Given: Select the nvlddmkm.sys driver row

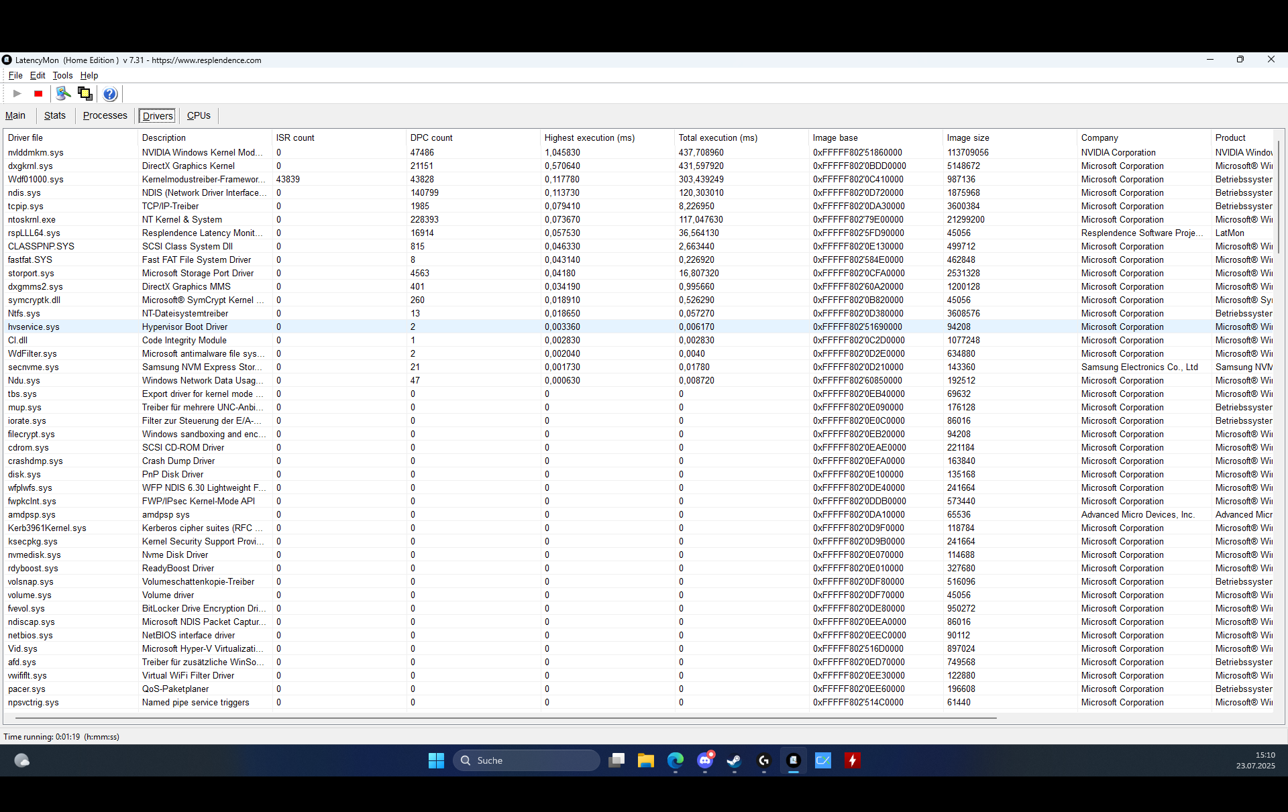Looking at the screenshot, I should 36,152.
